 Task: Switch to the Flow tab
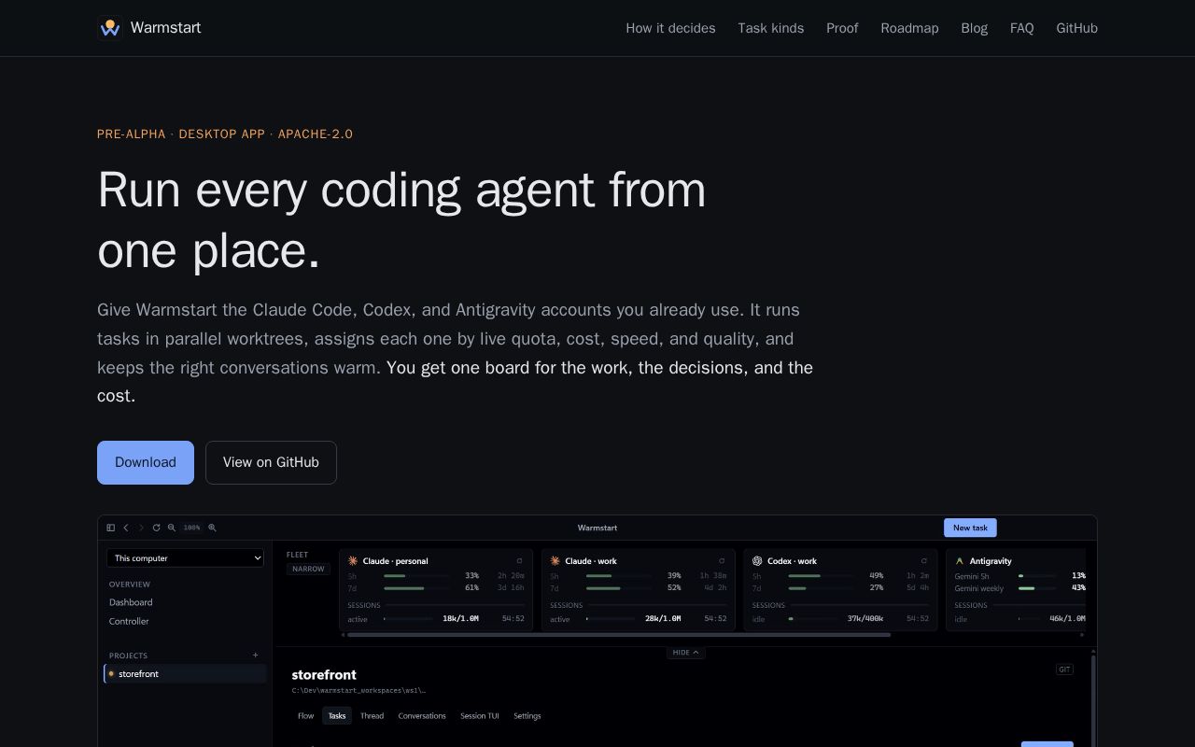point(306,716)
